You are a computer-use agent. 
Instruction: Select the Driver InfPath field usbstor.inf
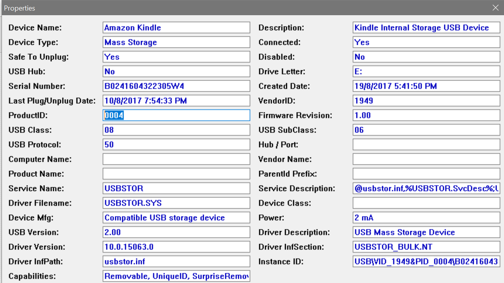tap(176, 262)
